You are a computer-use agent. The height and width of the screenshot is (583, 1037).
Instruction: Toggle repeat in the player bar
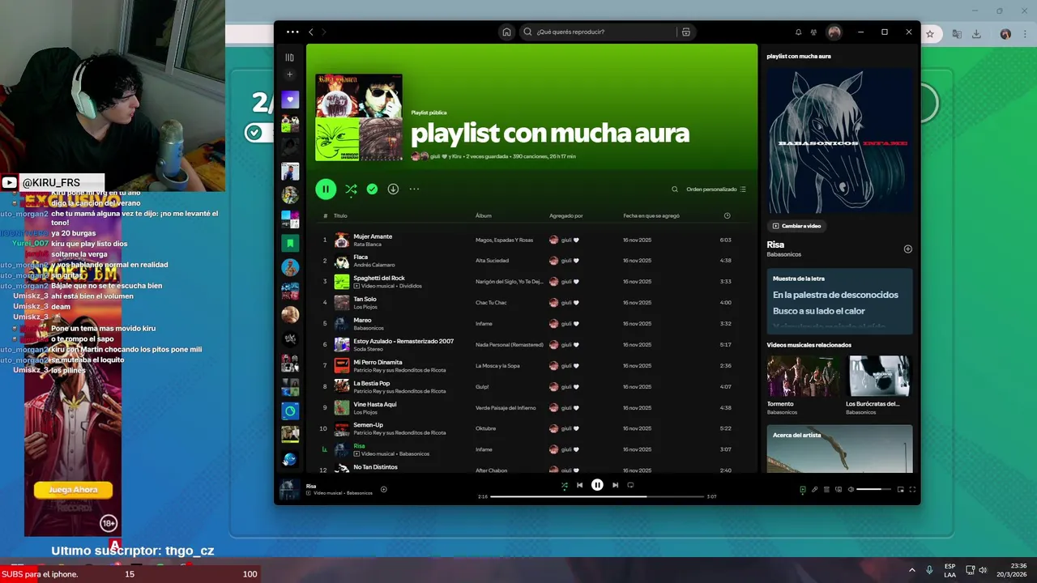coord(630,485)
